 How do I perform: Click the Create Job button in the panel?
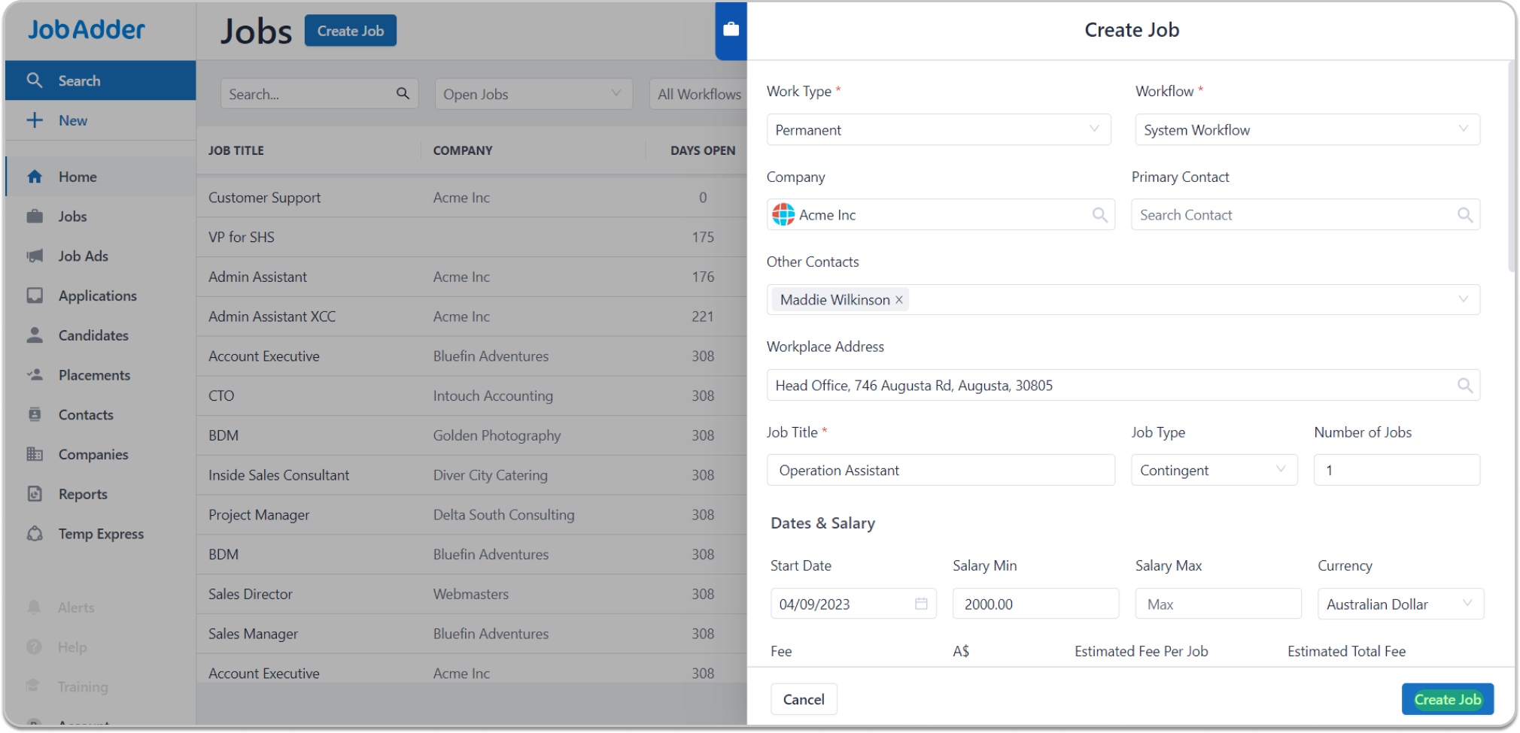pyautogui.click(x=1446, y=698)
